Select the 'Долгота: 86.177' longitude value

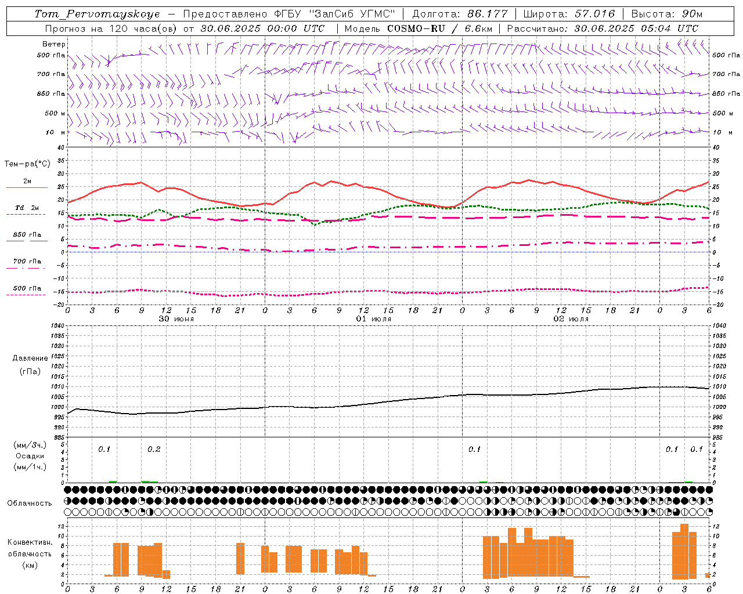pos(460,14)
